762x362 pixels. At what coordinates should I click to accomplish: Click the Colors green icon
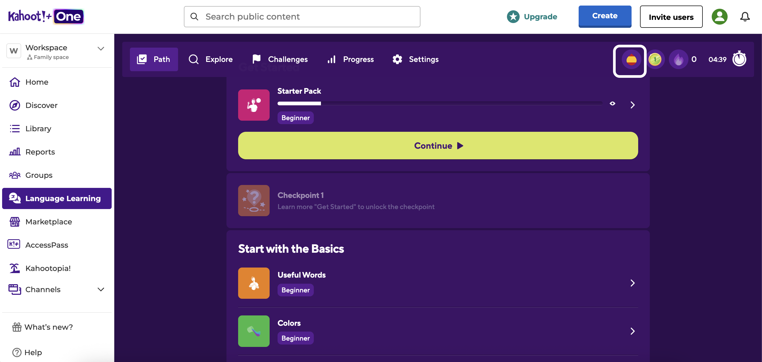click(x=254, y=331)
